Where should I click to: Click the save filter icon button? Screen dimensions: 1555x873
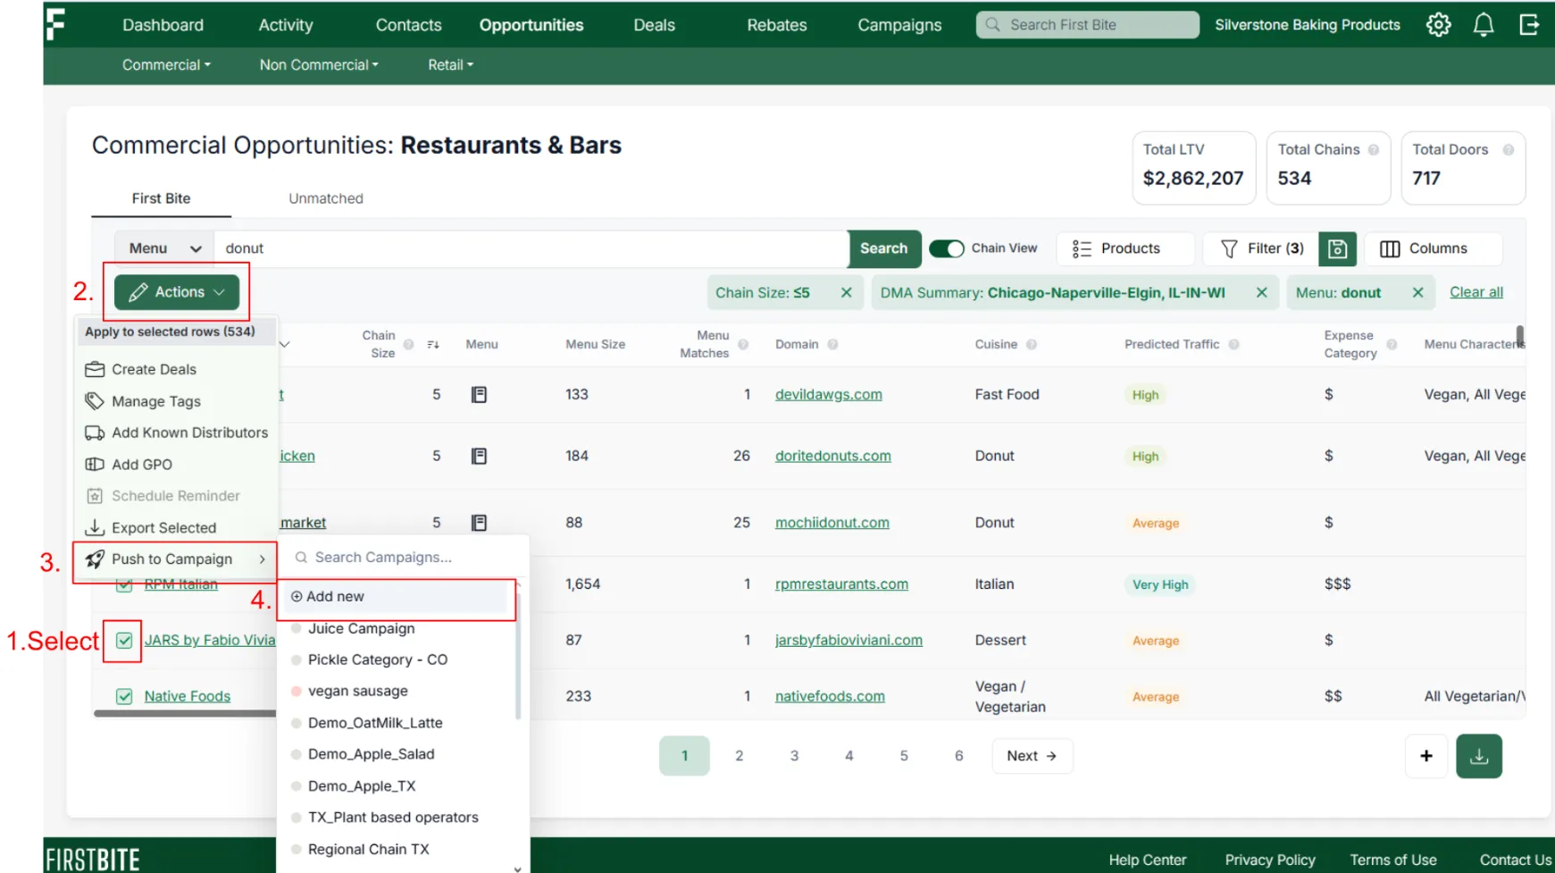pyautogui.click(x=1337, y=248)
